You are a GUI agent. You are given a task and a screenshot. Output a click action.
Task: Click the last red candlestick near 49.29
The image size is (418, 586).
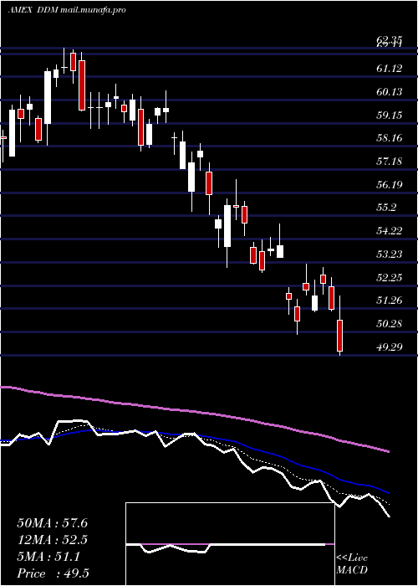339,335
